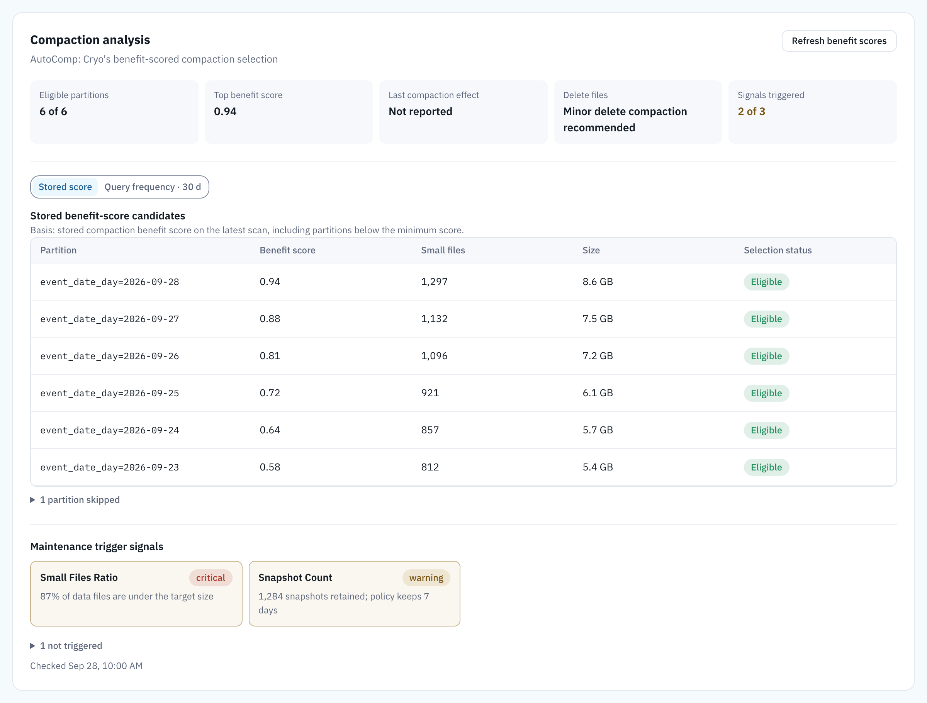
Task: Click the Compaction analysis heading
Action: point(90,40)
